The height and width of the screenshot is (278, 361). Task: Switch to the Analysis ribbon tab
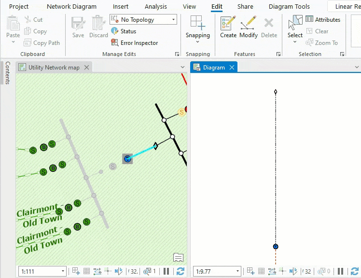click(155, 7)
